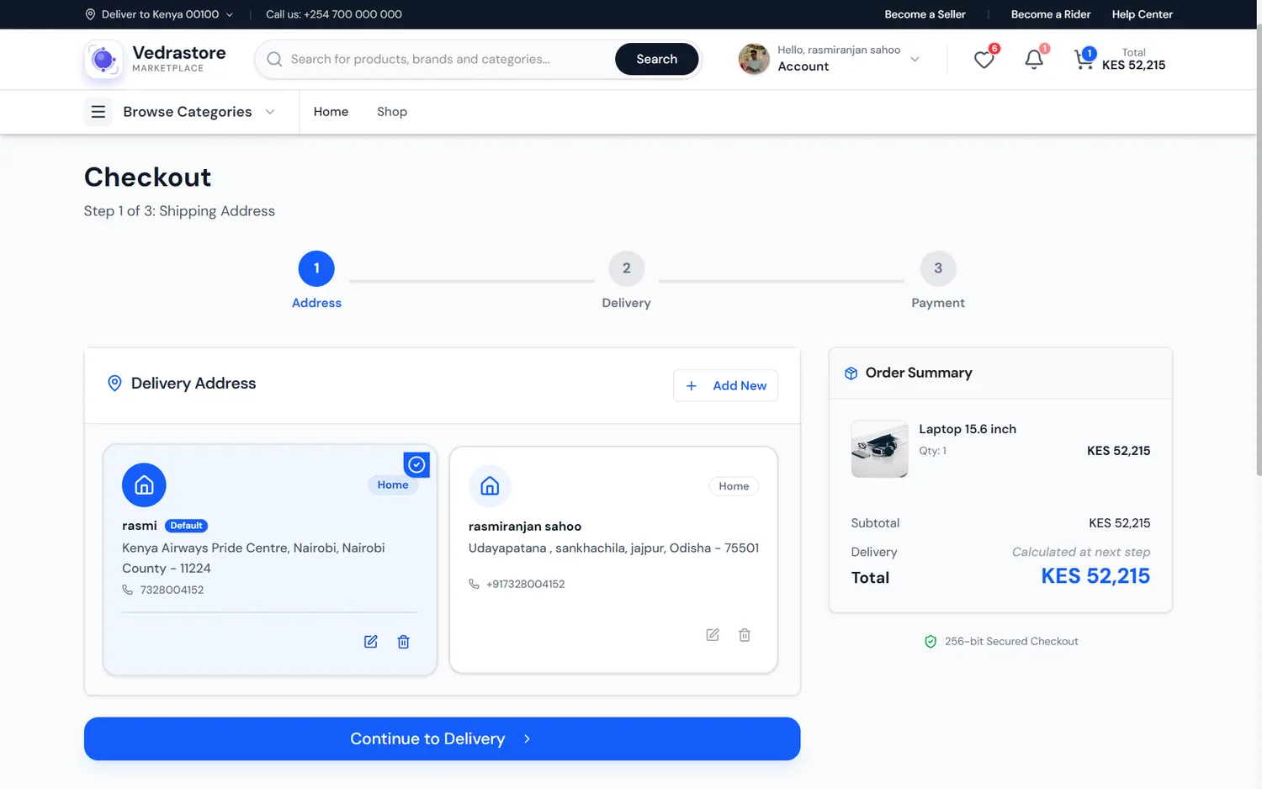This screenshot has height=789, width=1262.
Task: Click the large blue KES 52,215 total
Action: coord(1095,576)
